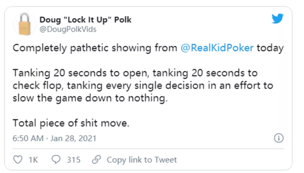Click the 315 replies count

point(73,160)
